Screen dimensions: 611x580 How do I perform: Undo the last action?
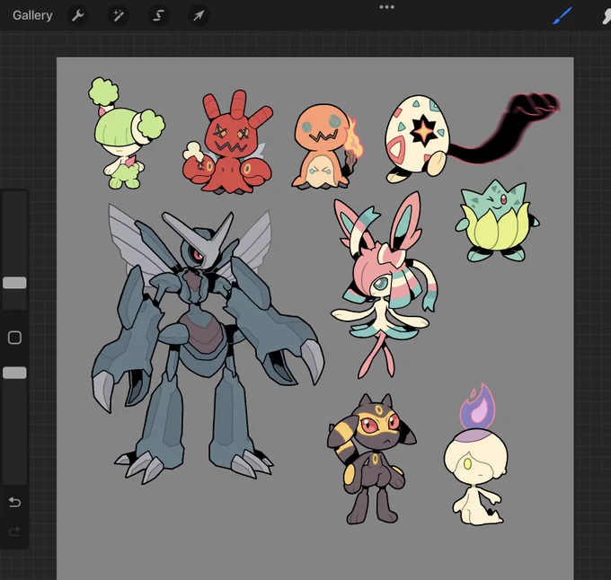click(14, 502)
